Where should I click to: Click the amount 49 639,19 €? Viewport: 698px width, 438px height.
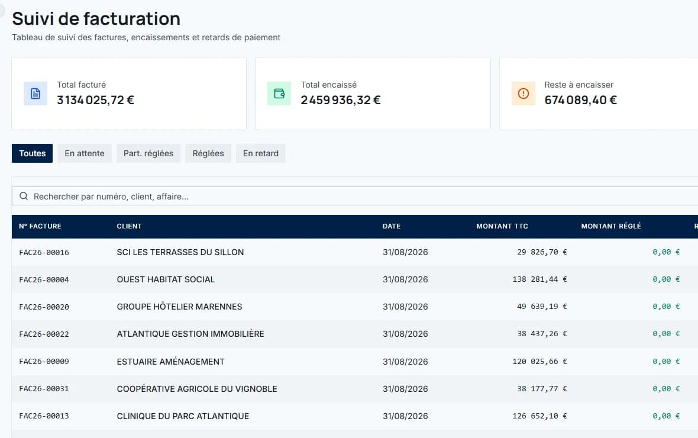pos(542,307)
